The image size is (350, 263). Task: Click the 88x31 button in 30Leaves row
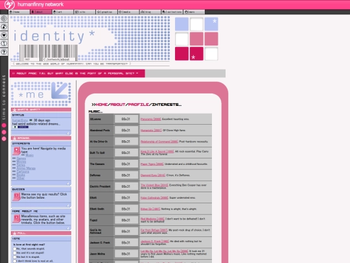pos(126,119)
